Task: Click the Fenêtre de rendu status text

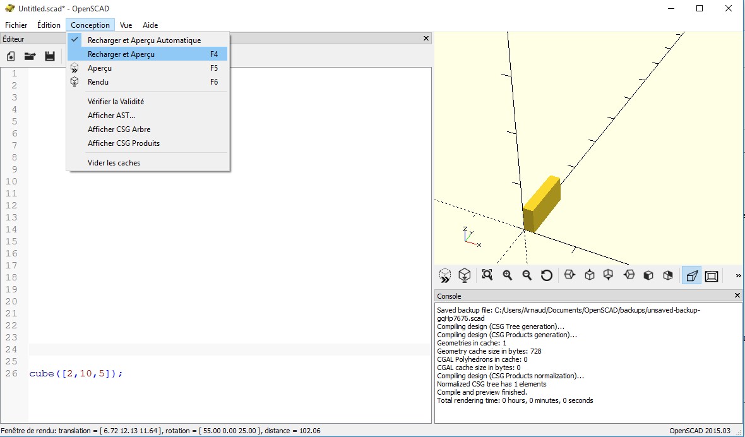Action: [x=161, y=431]
